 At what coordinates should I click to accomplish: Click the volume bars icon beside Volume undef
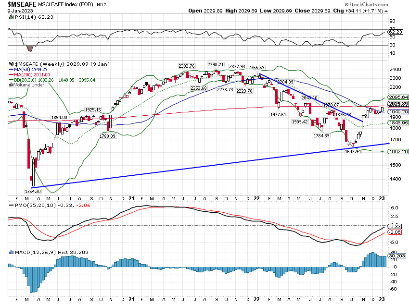(x=11, y=85)
